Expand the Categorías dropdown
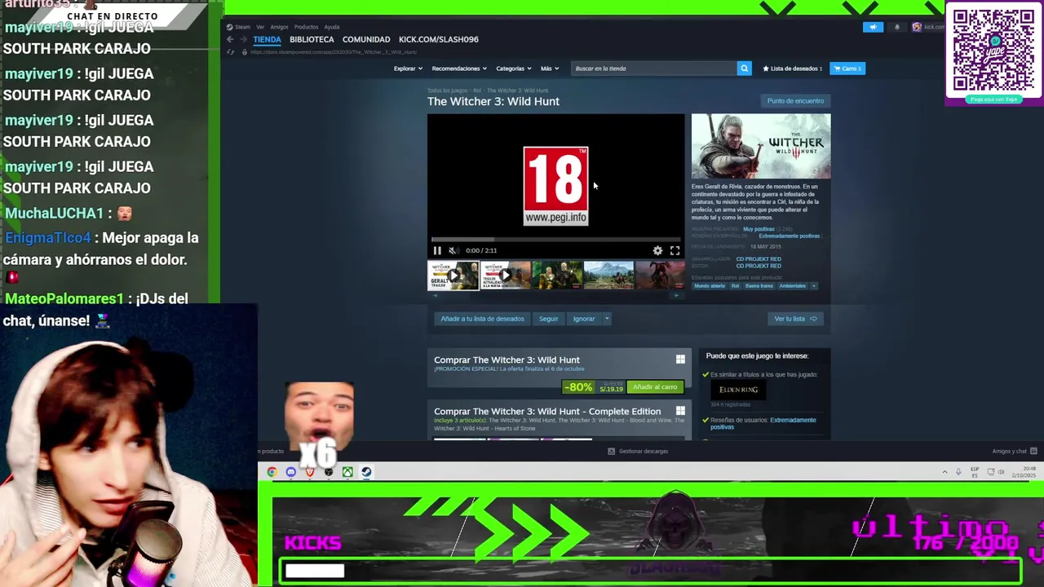Viewport: 1044px width, 587px height. click(x=514, y=68)
